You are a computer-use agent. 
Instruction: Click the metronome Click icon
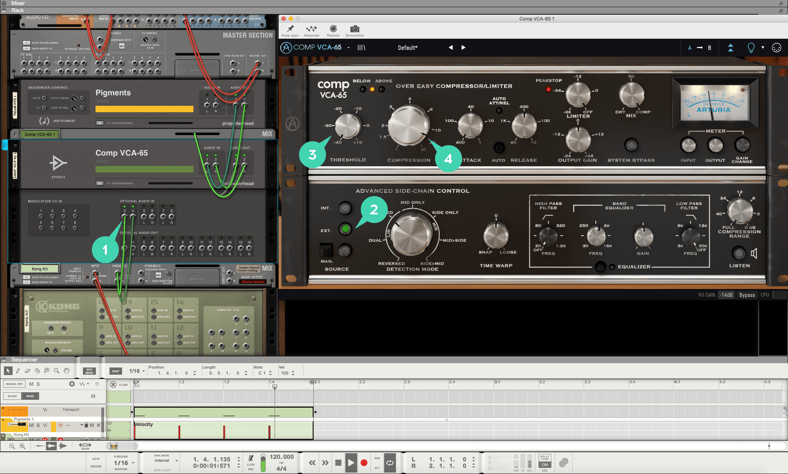coord(251,458)
